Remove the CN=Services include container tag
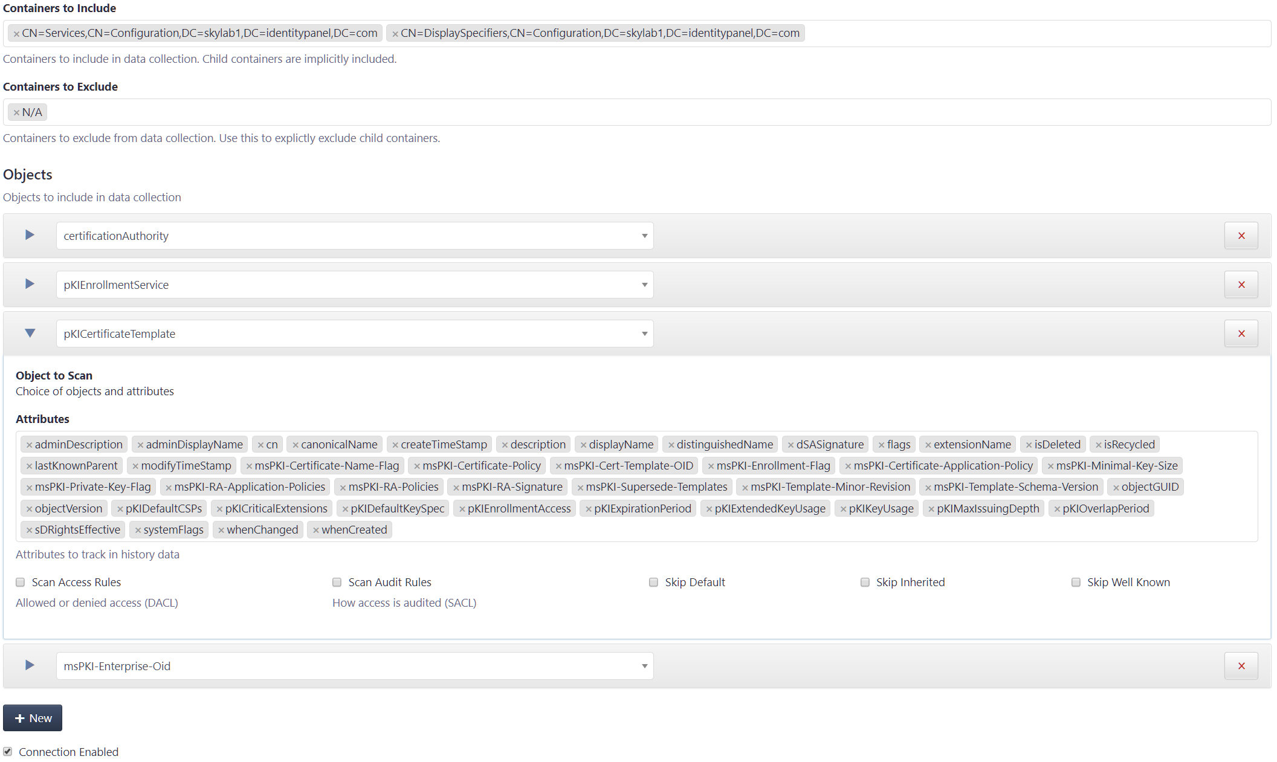The height and width of the screenshot is (762, 1277). 17,33
